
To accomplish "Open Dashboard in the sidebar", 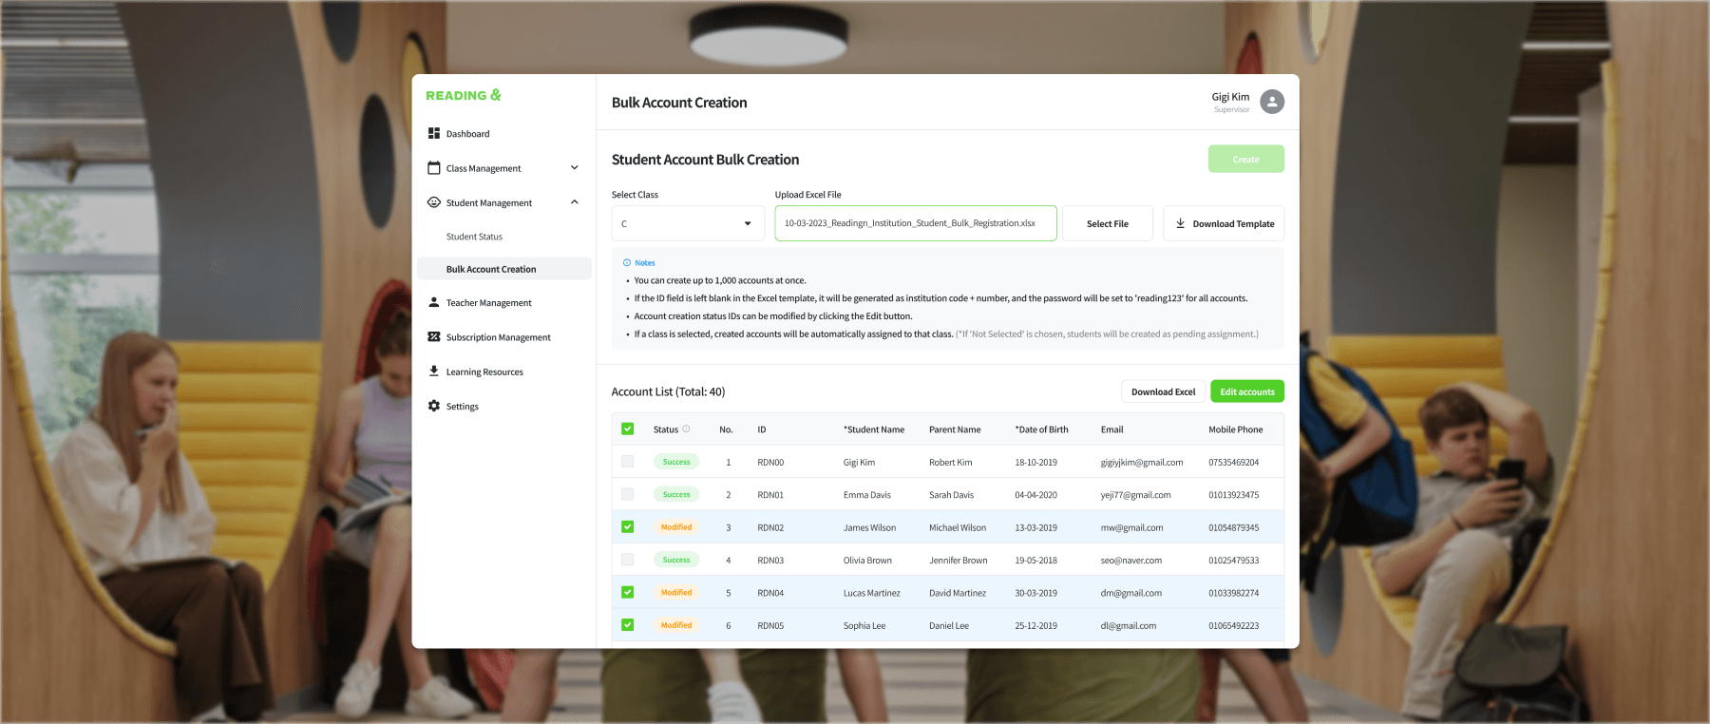I will [467, 134].
